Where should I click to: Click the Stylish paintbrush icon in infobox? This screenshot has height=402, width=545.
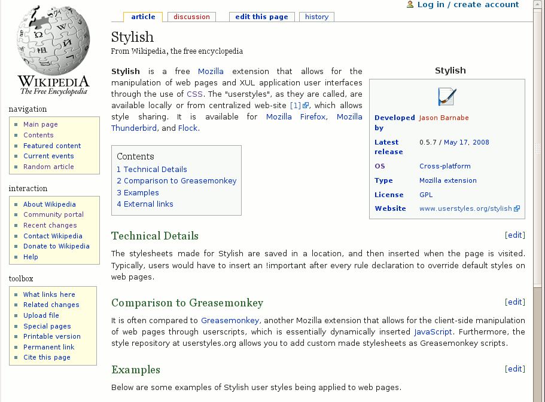click(x=447, y=97)
